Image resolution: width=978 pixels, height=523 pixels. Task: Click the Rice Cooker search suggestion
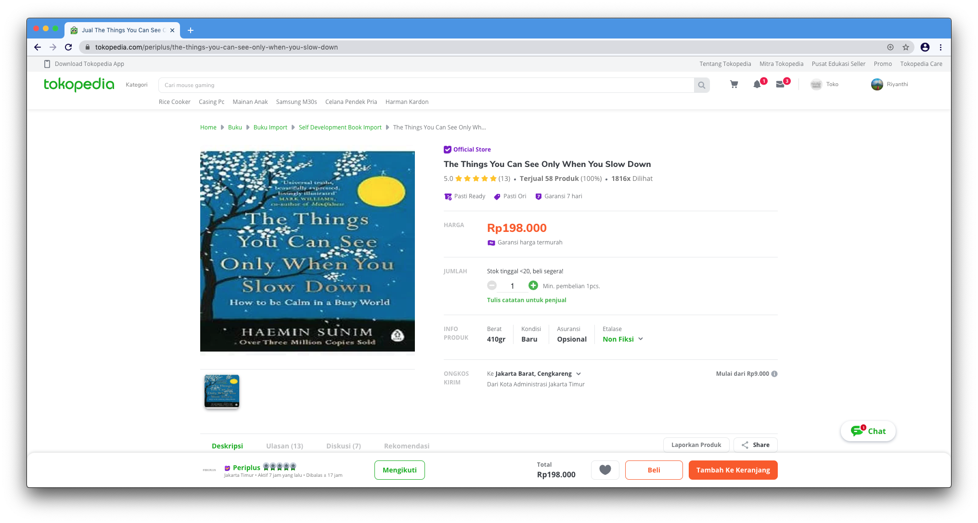tap(175, 102)
